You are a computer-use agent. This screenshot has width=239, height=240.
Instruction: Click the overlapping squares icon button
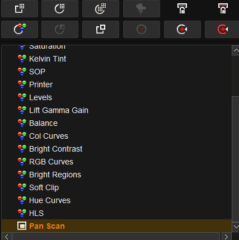pyautogui.click(x=101, y=29)
